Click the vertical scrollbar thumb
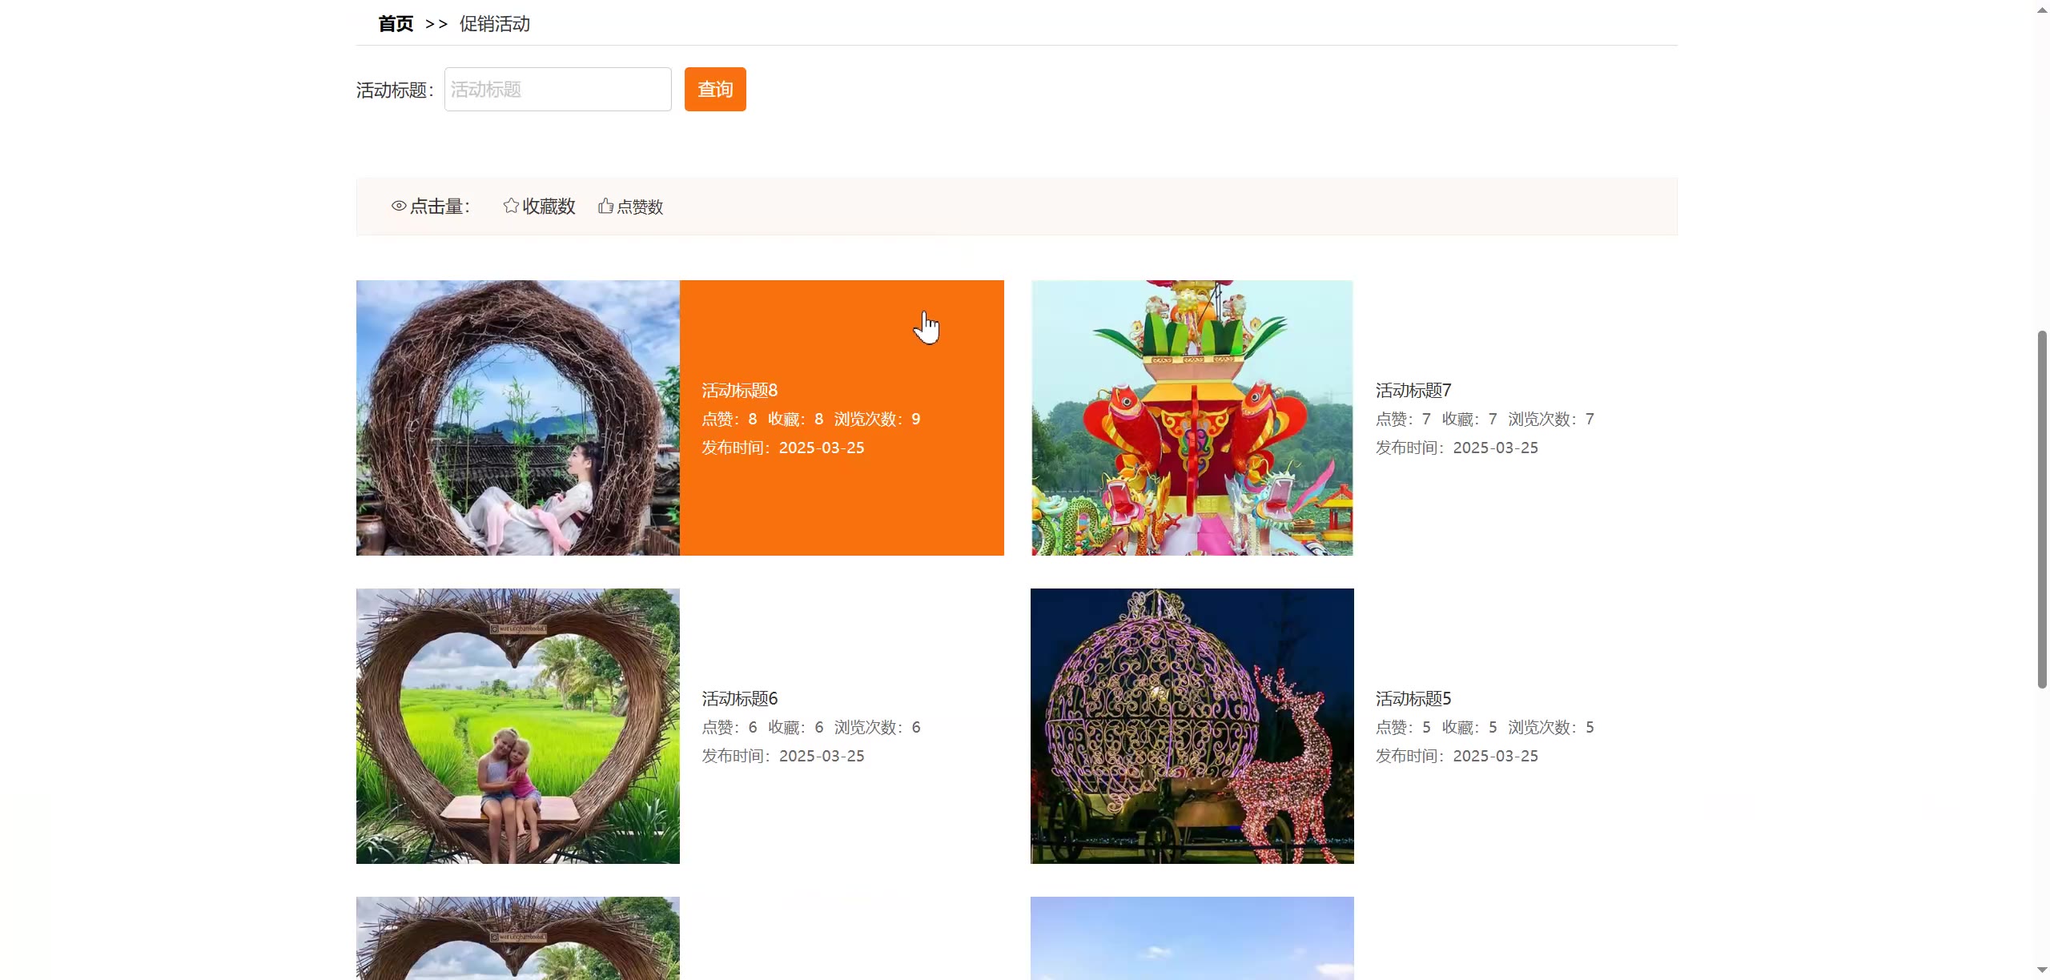The width and height of the screenshot is (2050, 980). pyautogui.click(x=2041, y=508)
